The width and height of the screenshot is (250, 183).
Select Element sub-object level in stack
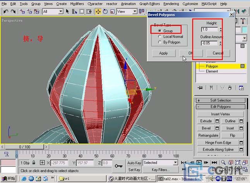pos(212,71)
